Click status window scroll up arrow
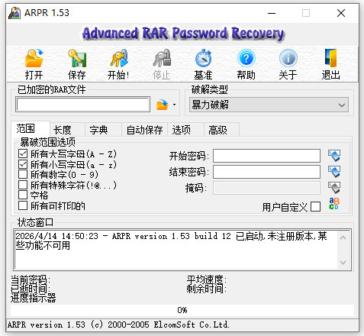 click(343, 237)
